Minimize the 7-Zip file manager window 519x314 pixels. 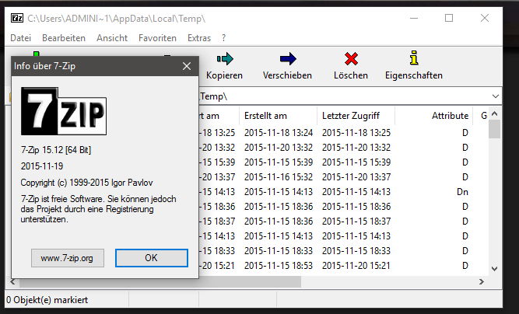(414, 18)
